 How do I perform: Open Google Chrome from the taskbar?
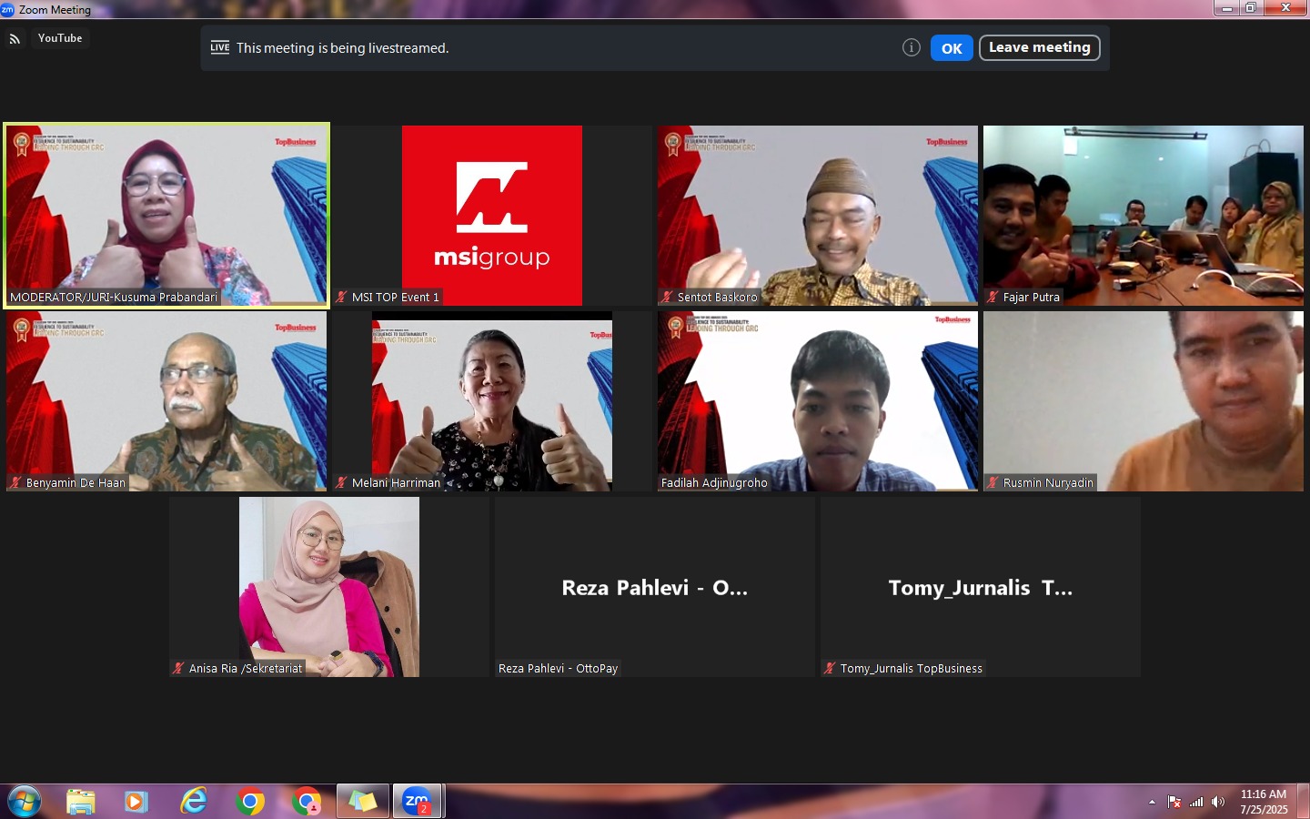[250, 802]
